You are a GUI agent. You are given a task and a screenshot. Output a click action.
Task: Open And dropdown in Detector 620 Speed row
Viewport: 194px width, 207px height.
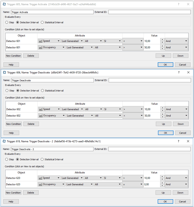(176, 178)
